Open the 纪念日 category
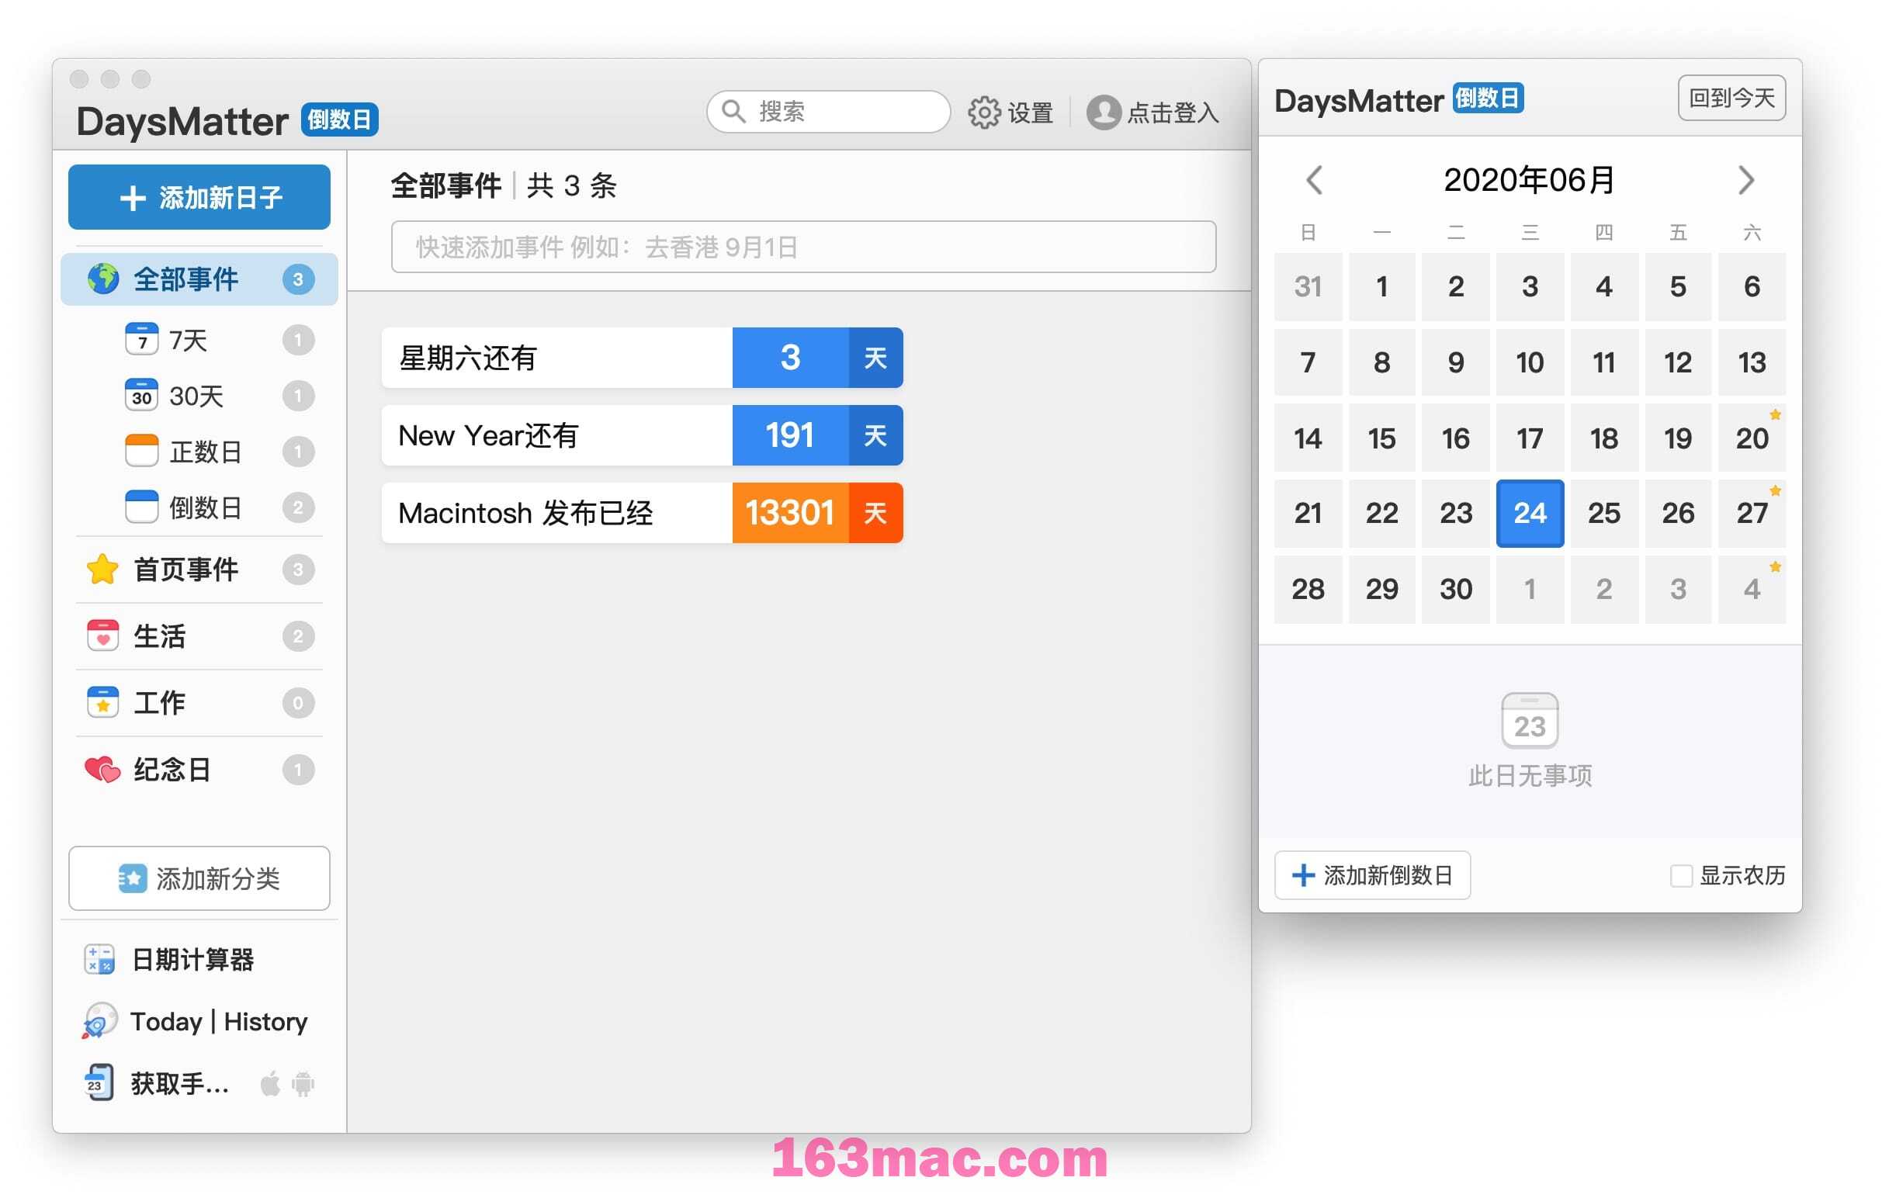 [199, 769]
